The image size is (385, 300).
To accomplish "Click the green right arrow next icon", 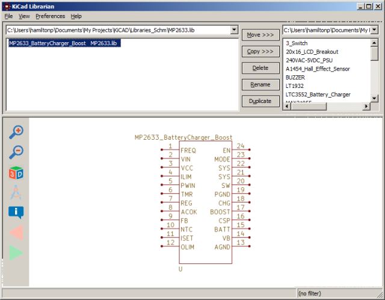I will point(16,253).
